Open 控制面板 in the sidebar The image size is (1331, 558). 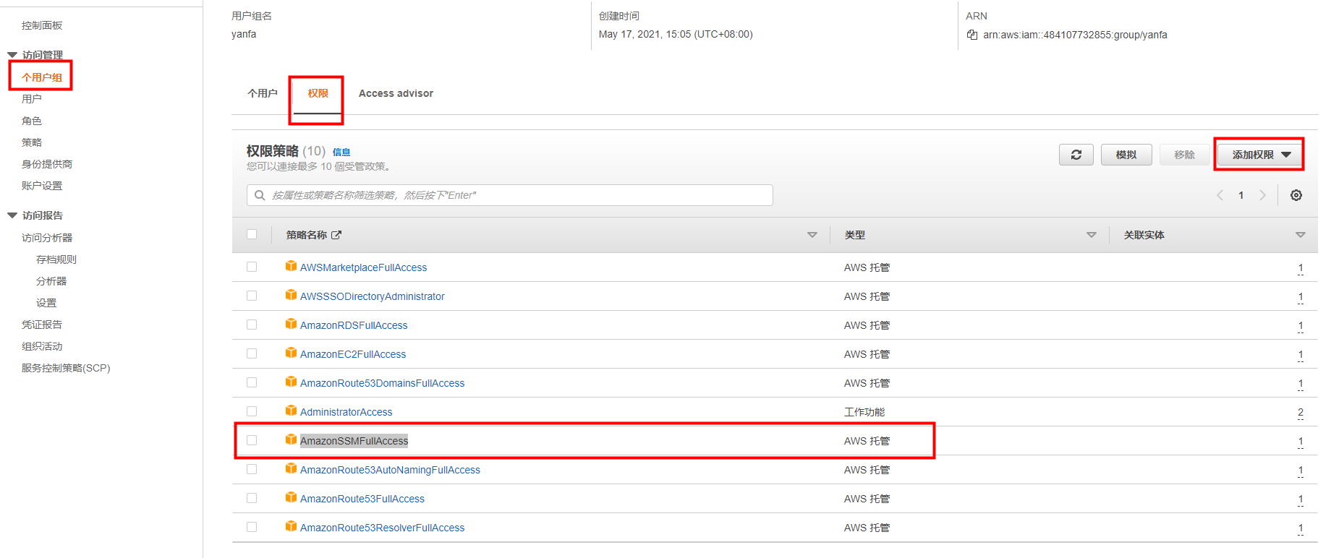pos(42,25)
